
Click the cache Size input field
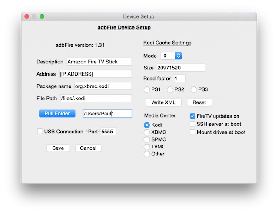181,68
